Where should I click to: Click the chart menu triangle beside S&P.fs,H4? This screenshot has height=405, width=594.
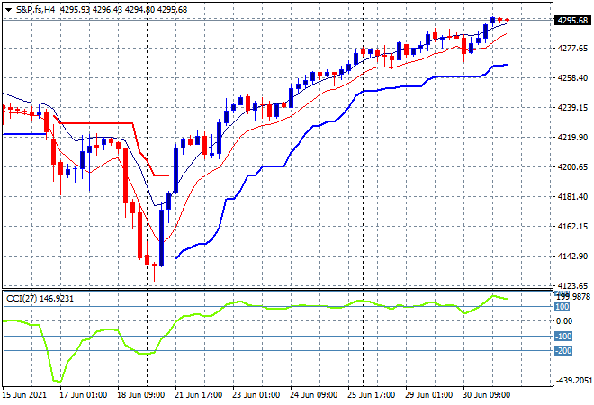pos(8,10)
